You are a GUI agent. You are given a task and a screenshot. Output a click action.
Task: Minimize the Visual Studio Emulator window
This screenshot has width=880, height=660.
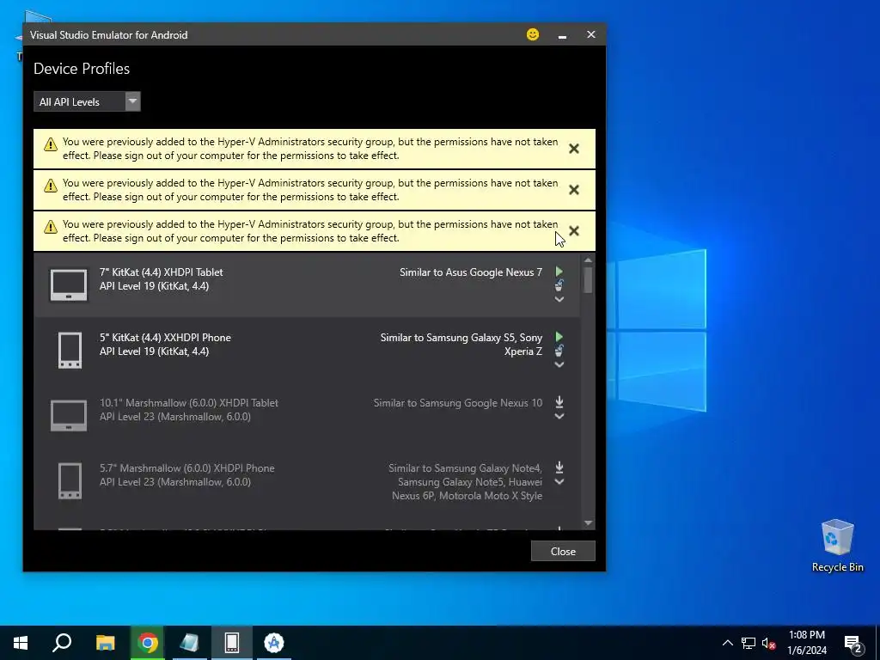click(x=562, y=34)
